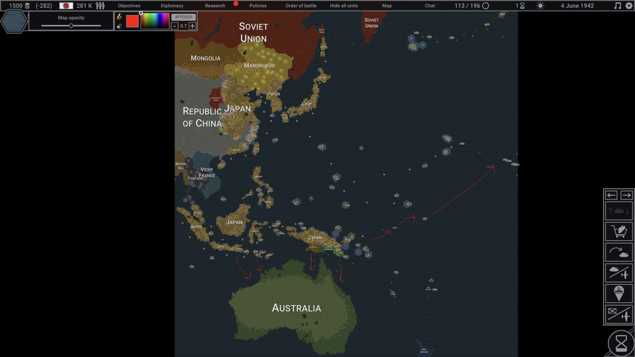Toggle the mail and plane notification filter

tap(619, 314)
